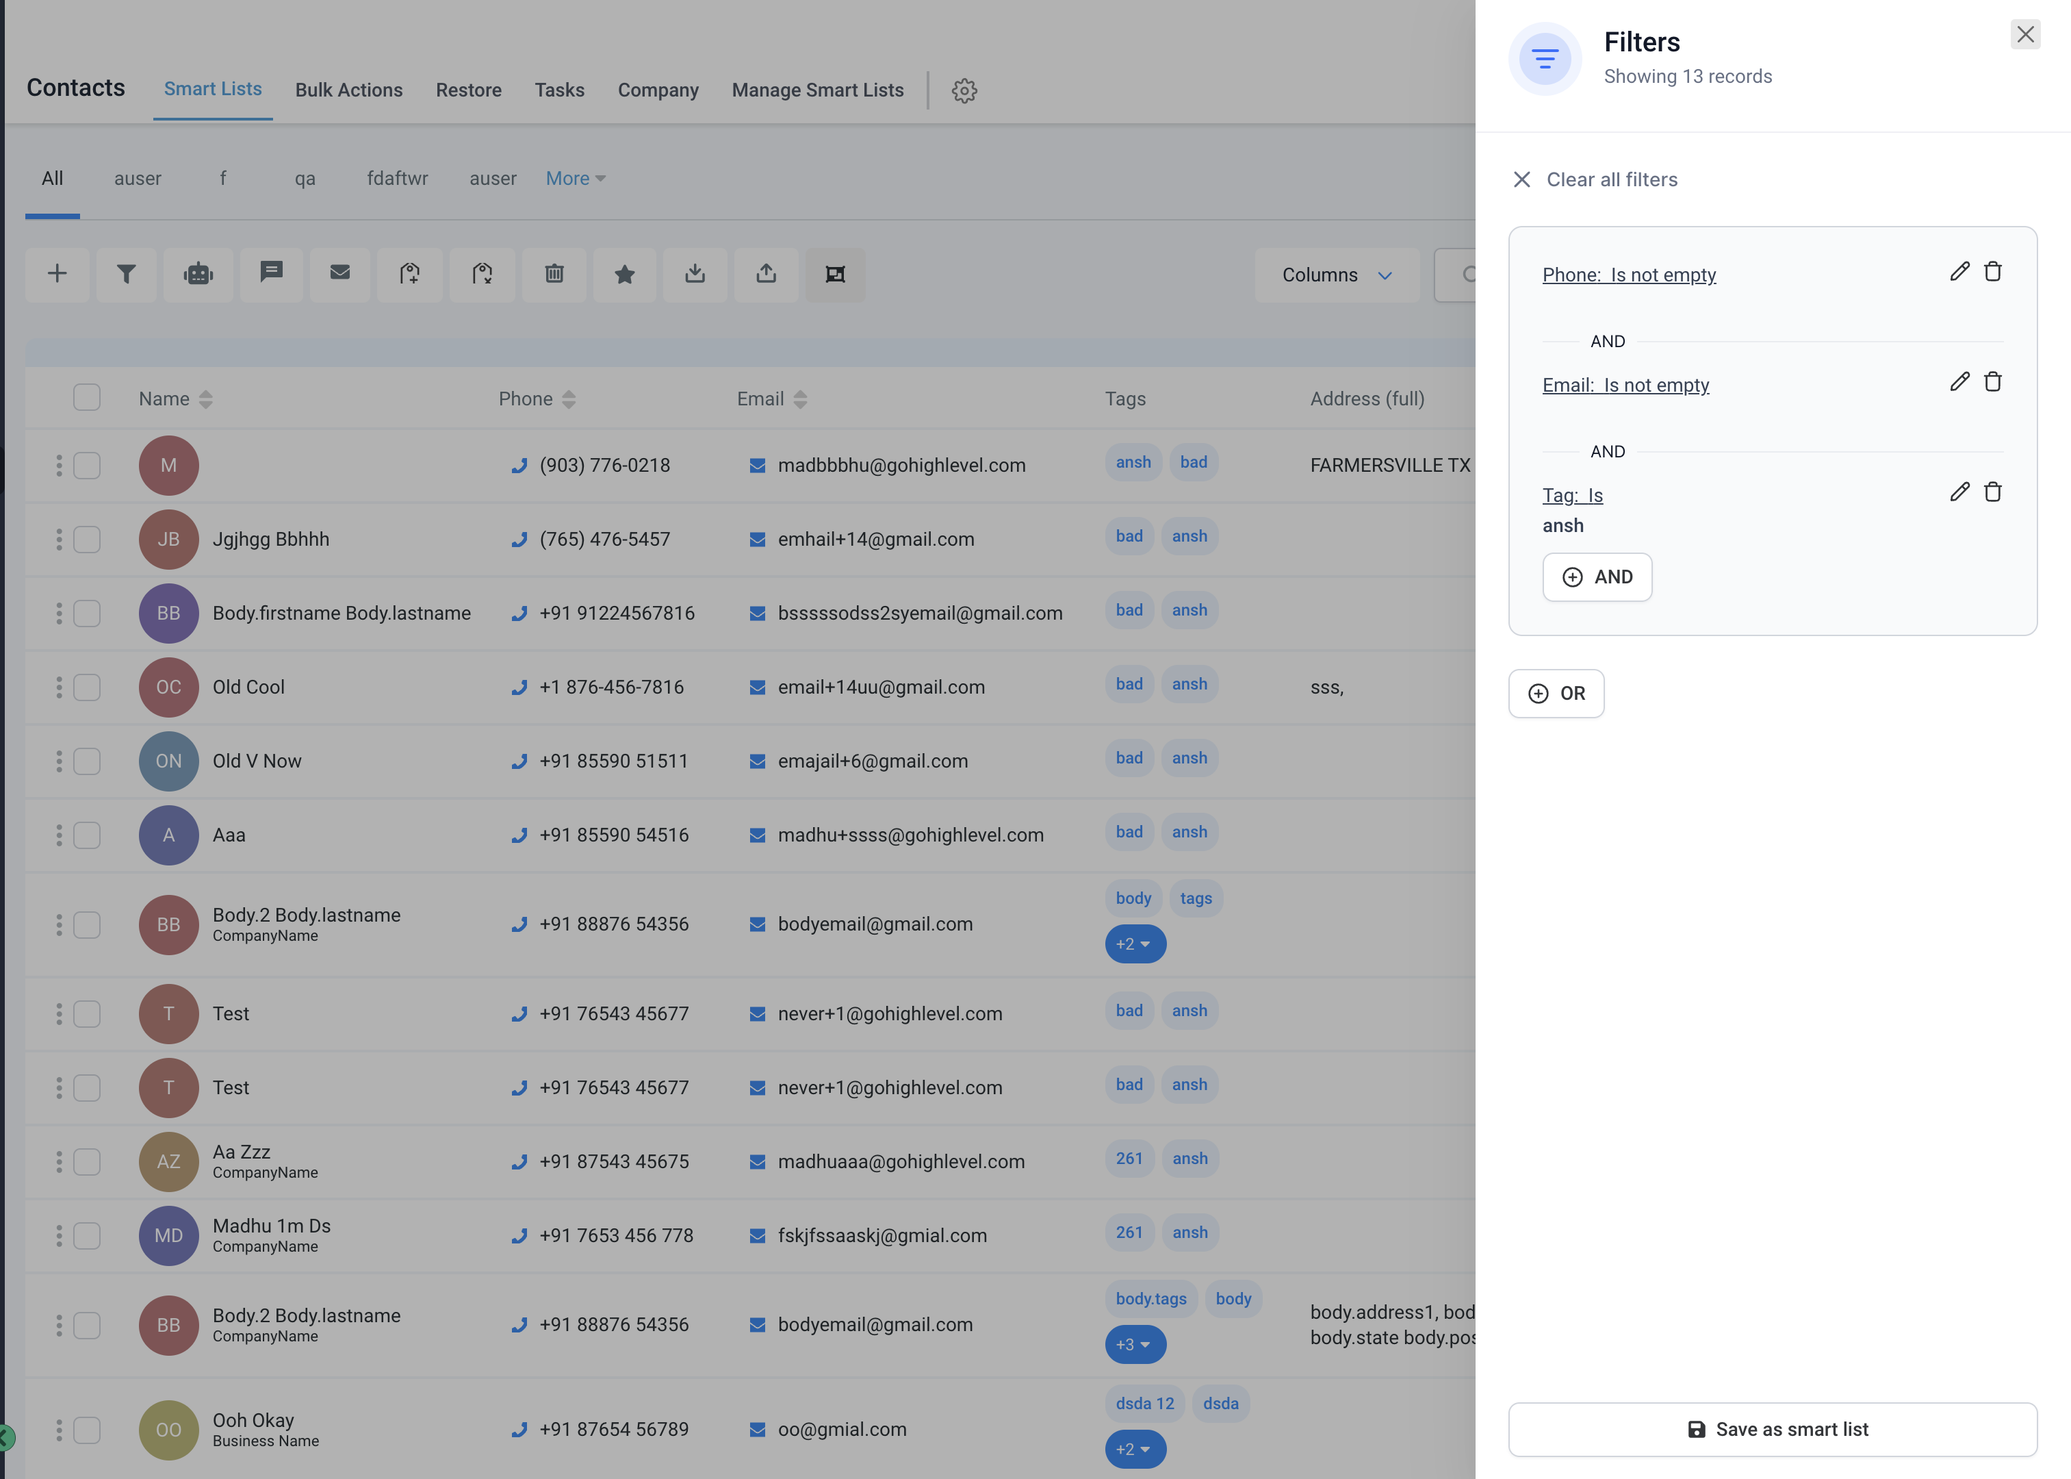Select the checkbox for Old Cool contact
The image size is (2071, 1479).
86,687
